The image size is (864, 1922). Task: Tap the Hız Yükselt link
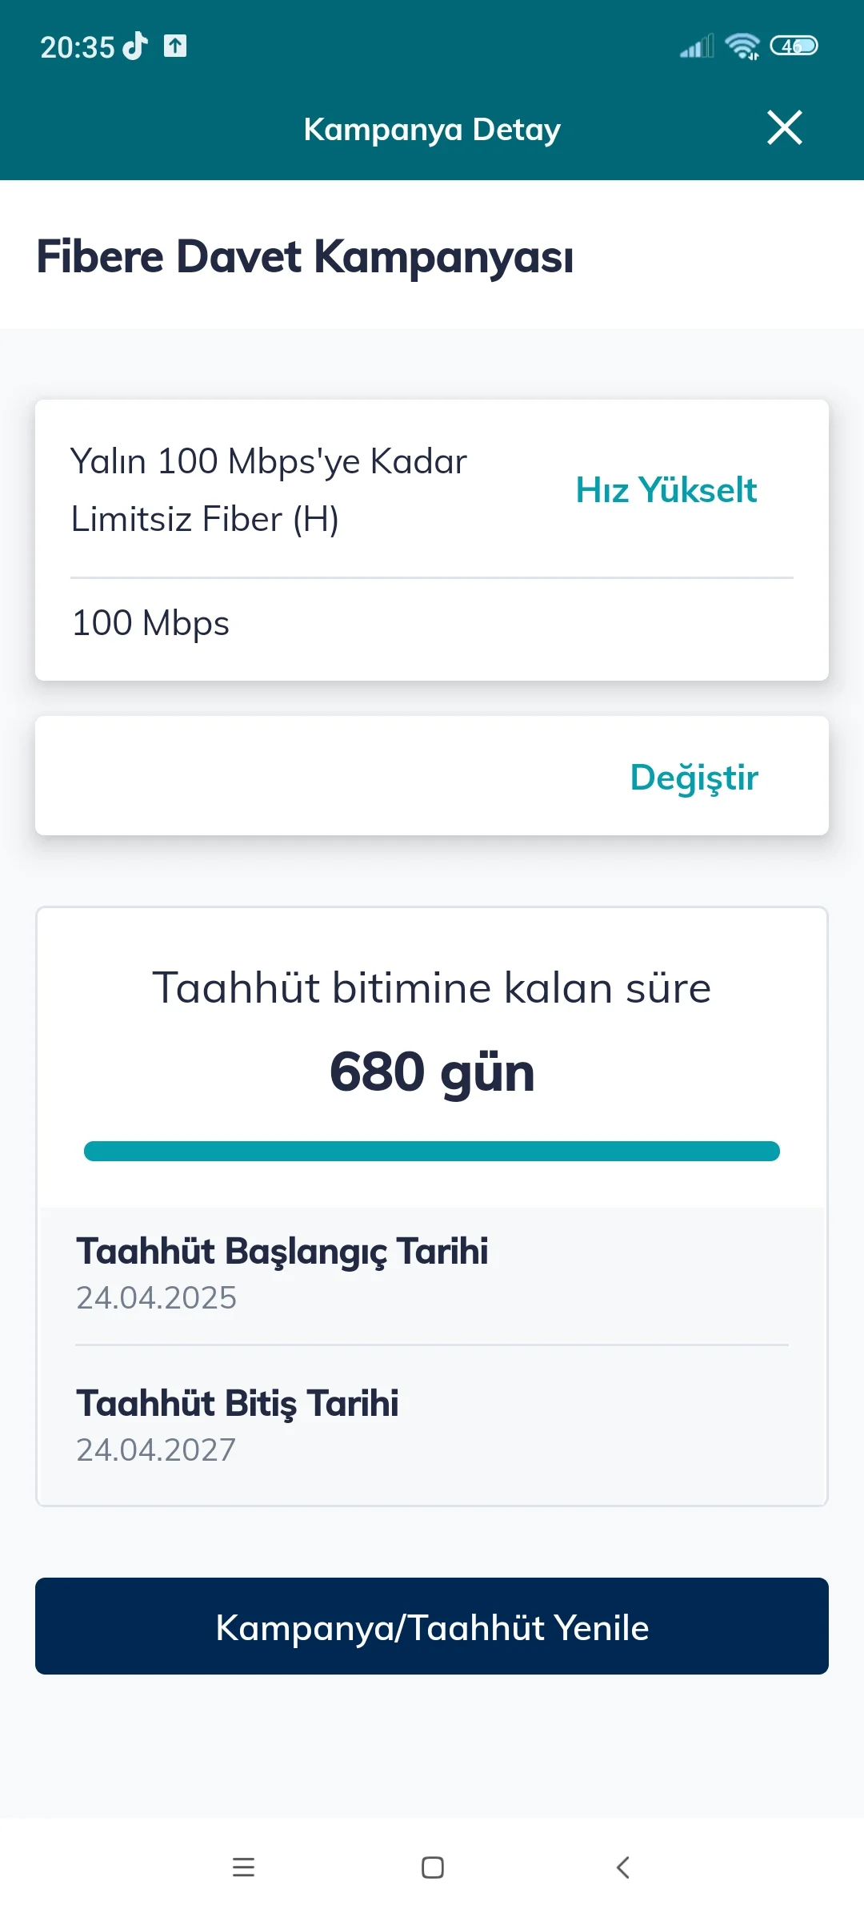pos(666,490)
